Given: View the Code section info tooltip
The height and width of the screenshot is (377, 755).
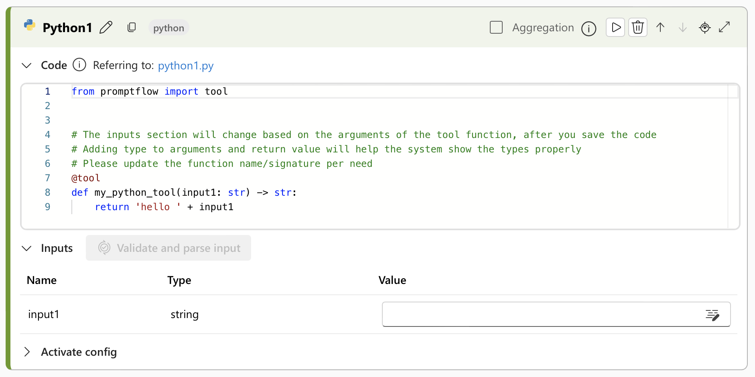Looking at the screenshot, I should 79,65.
